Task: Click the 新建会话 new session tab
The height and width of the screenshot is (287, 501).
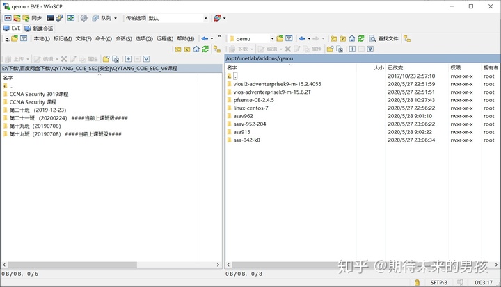Action: pos(39,28)
